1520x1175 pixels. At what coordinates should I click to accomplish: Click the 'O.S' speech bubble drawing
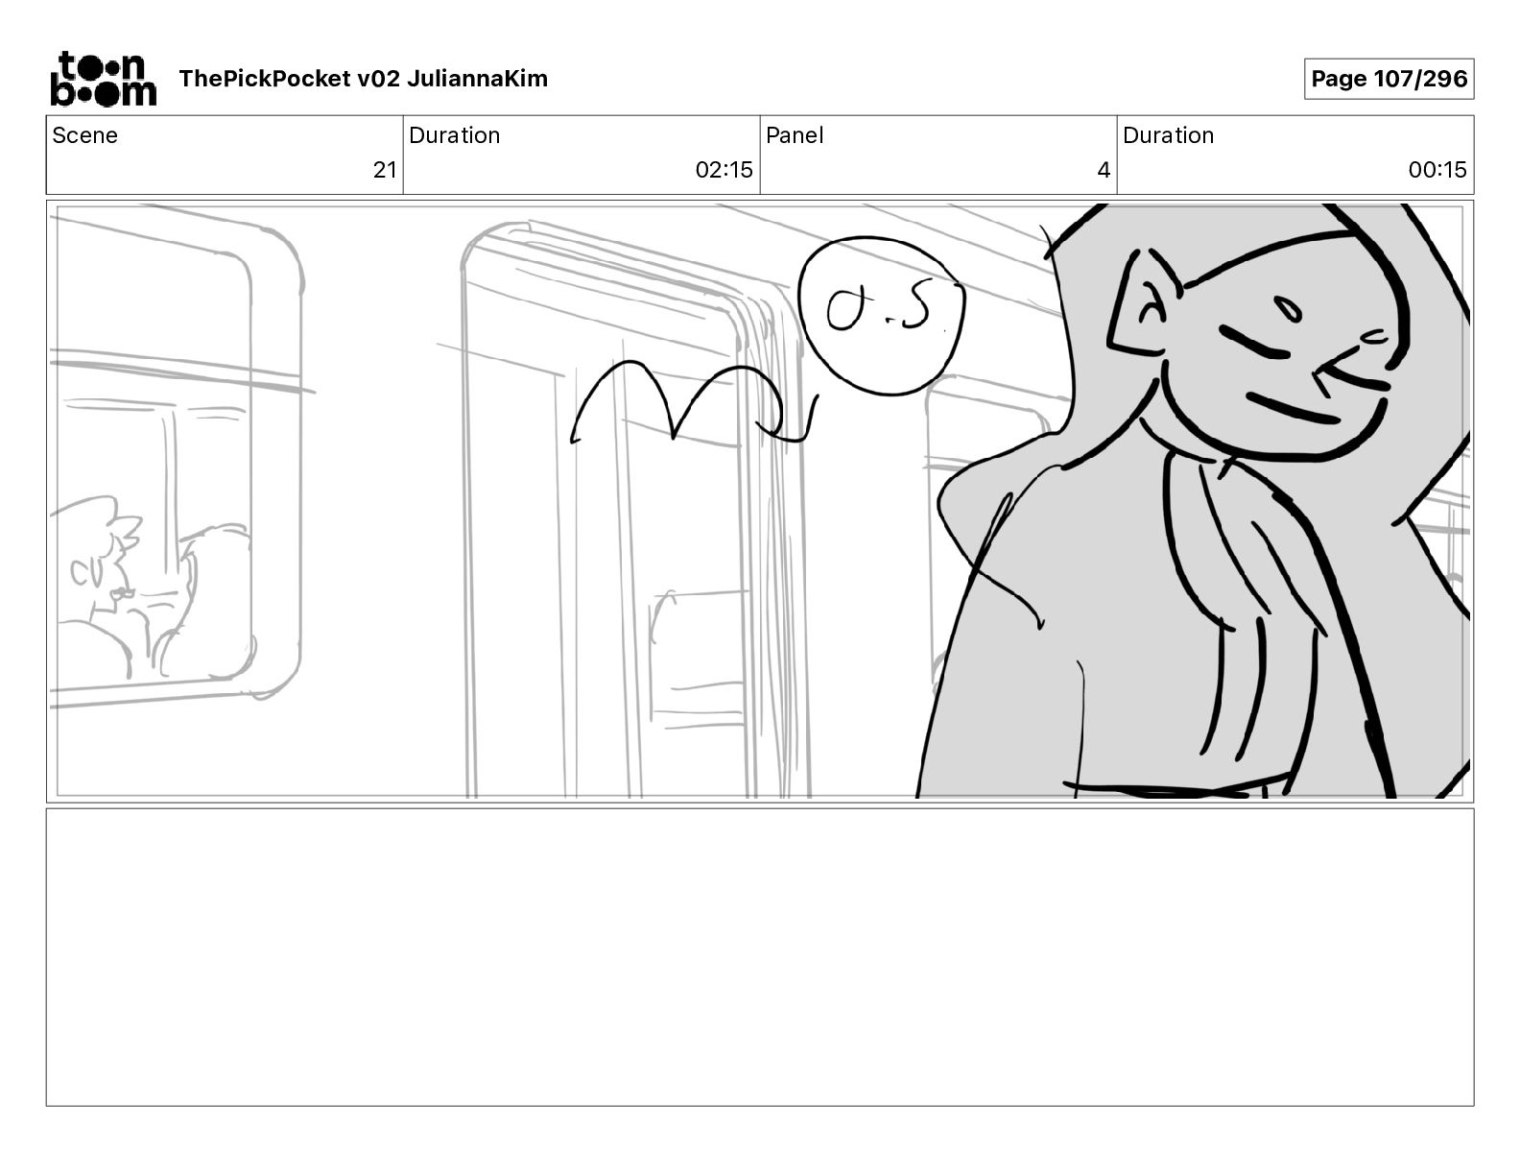(x=881, y=316)
